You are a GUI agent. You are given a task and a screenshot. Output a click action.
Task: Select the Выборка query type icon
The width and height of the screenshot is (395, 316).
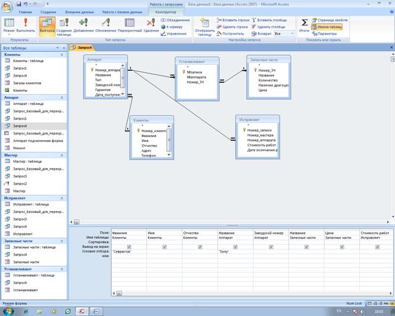pyautogui.click(x=47, y=25)
